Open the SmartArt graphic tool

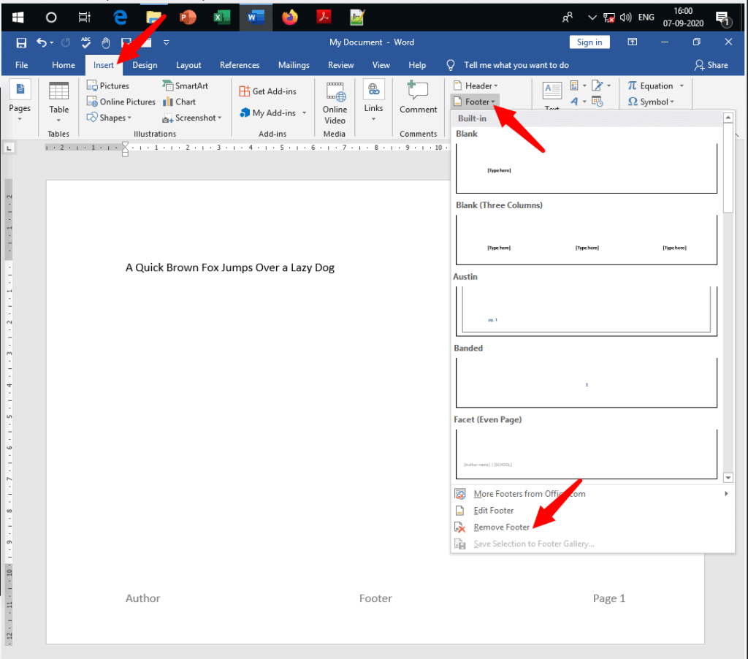point(185,86)
